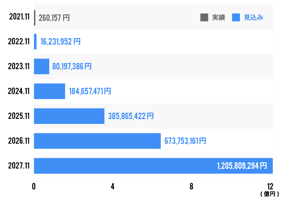Click the blue 2023.11 bar

click(x=42, y=66)
